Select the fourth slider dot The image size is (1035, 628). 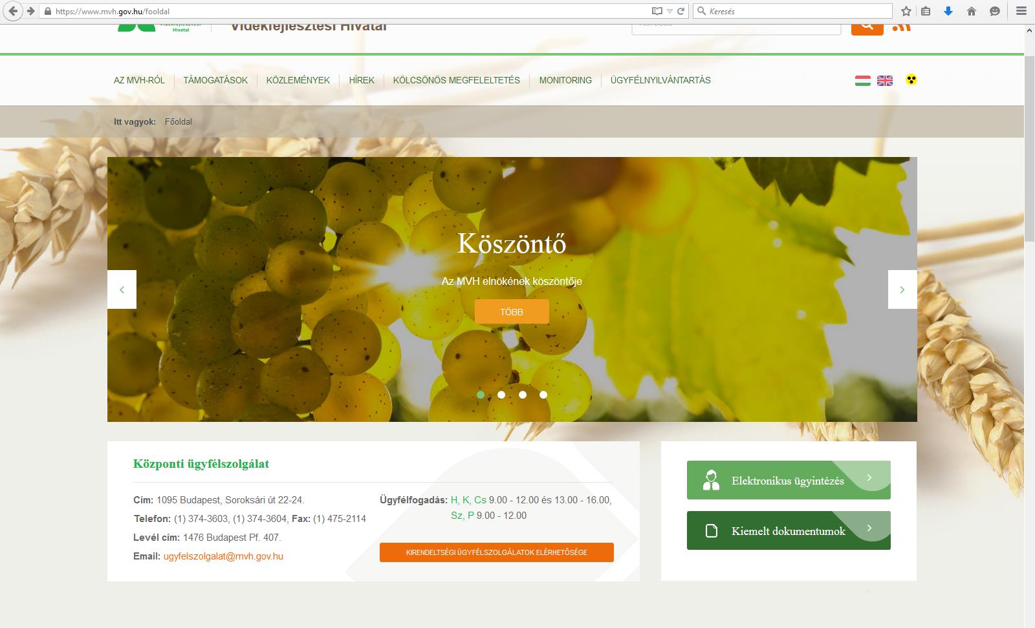point(543,395)
